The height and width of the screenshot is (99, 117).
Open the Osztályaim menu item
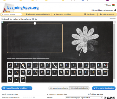click(x=90, y=14)
